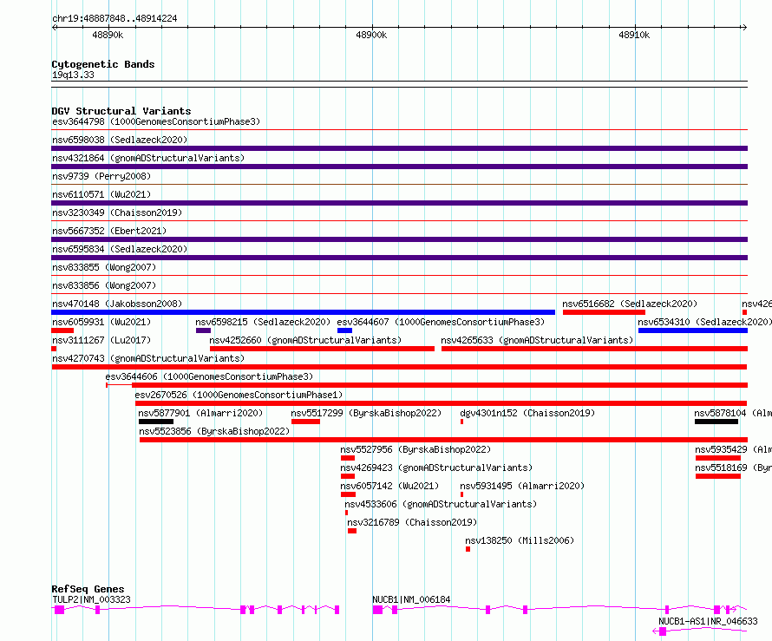
Task: Click the ruler's right arrow end
Action: [x=744, y=27]
